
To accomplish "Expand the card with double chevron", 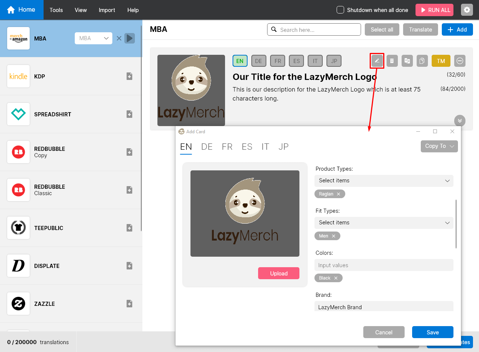I will (x=459, y=120).
